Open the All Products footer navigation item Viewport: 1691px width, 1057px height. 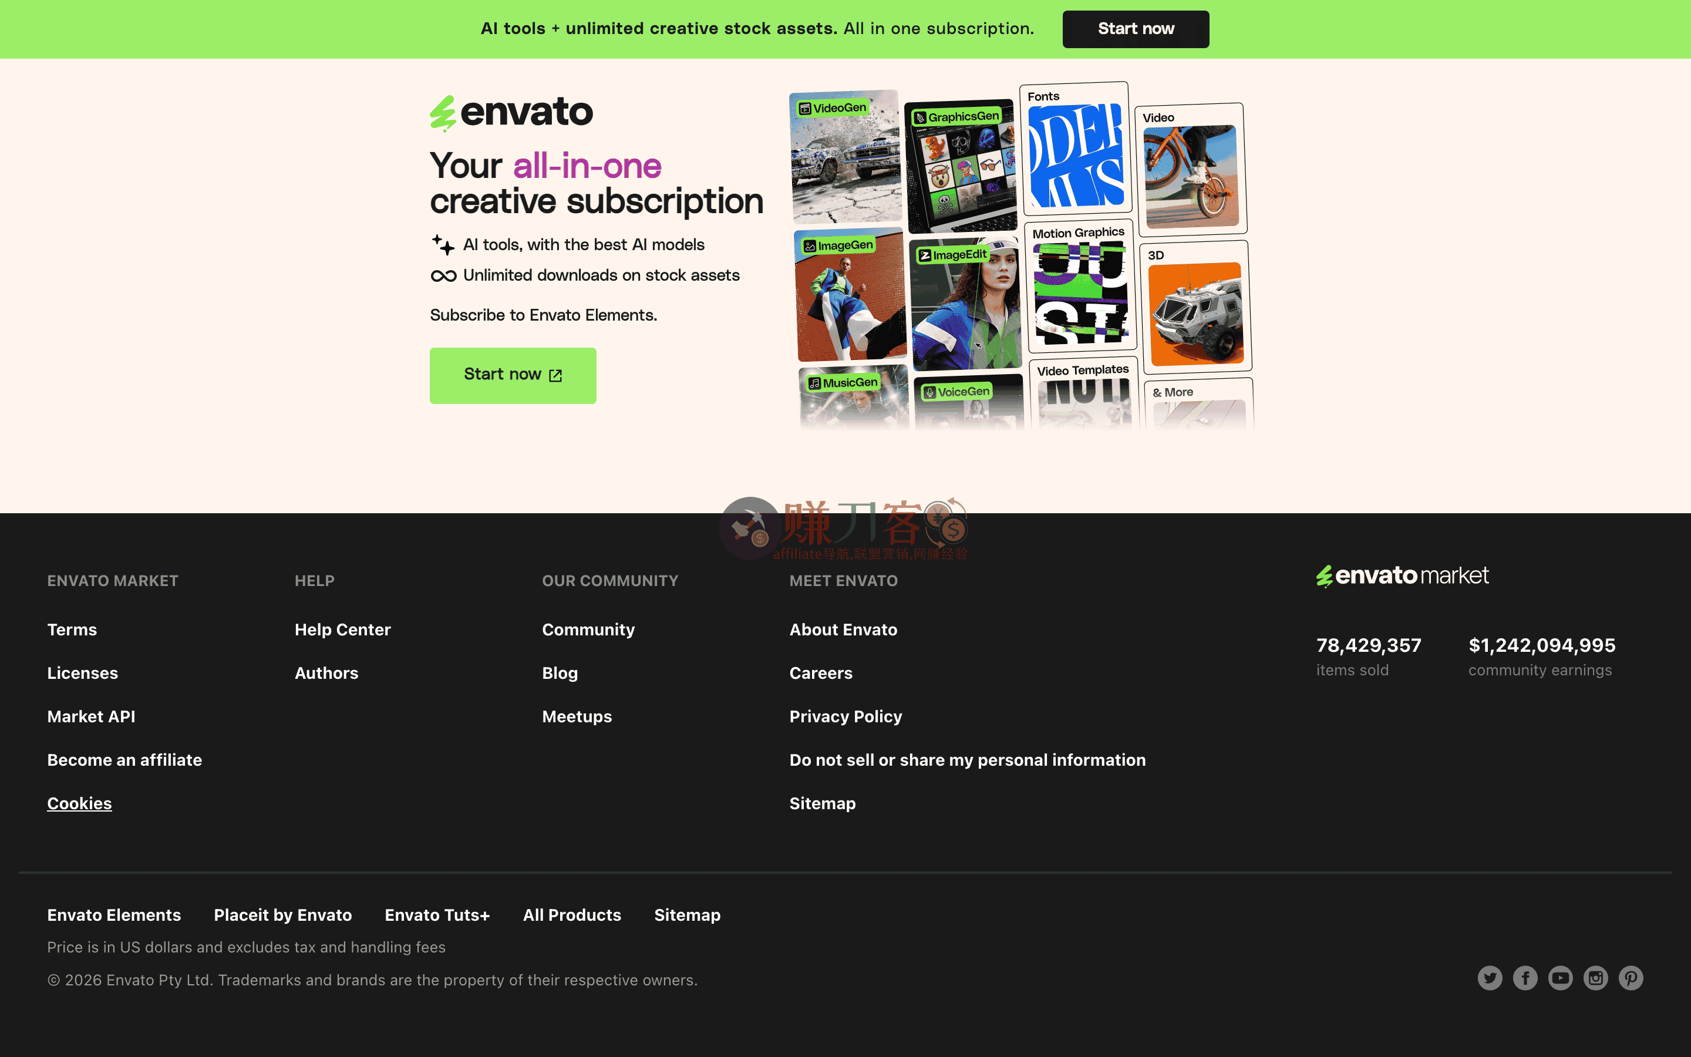571,914
